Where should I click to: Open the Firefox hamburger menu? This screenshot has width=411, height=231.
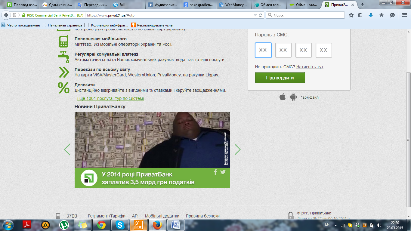[404, 15]
